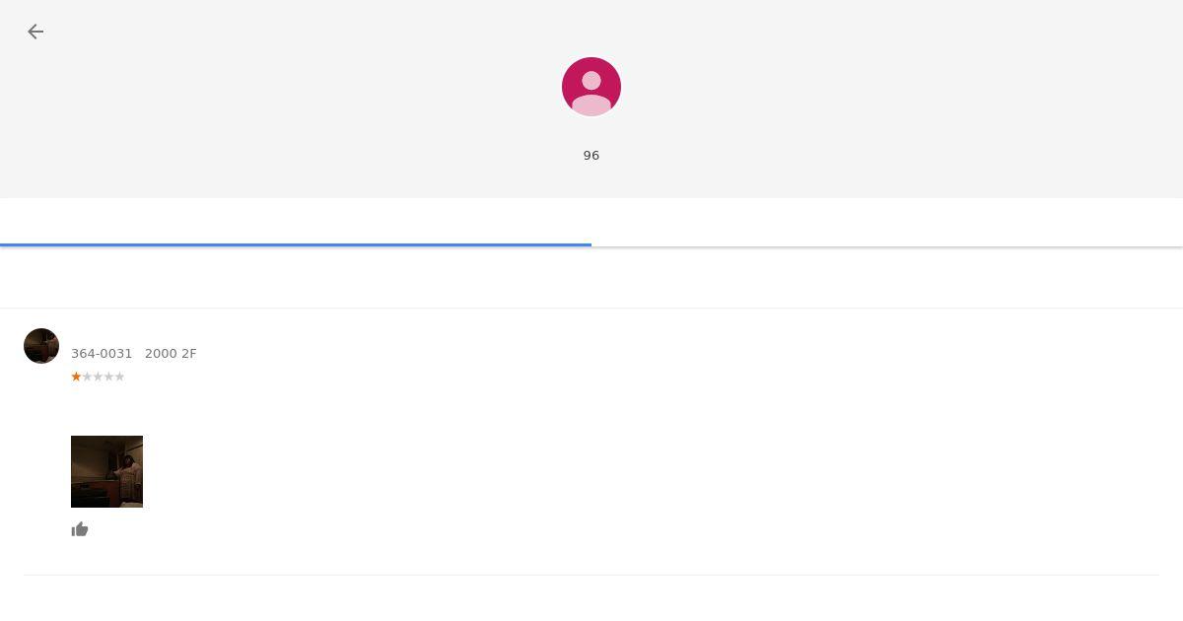Go back using the left arrow icon
The image size is (1183, 621).
click(35, 32)
